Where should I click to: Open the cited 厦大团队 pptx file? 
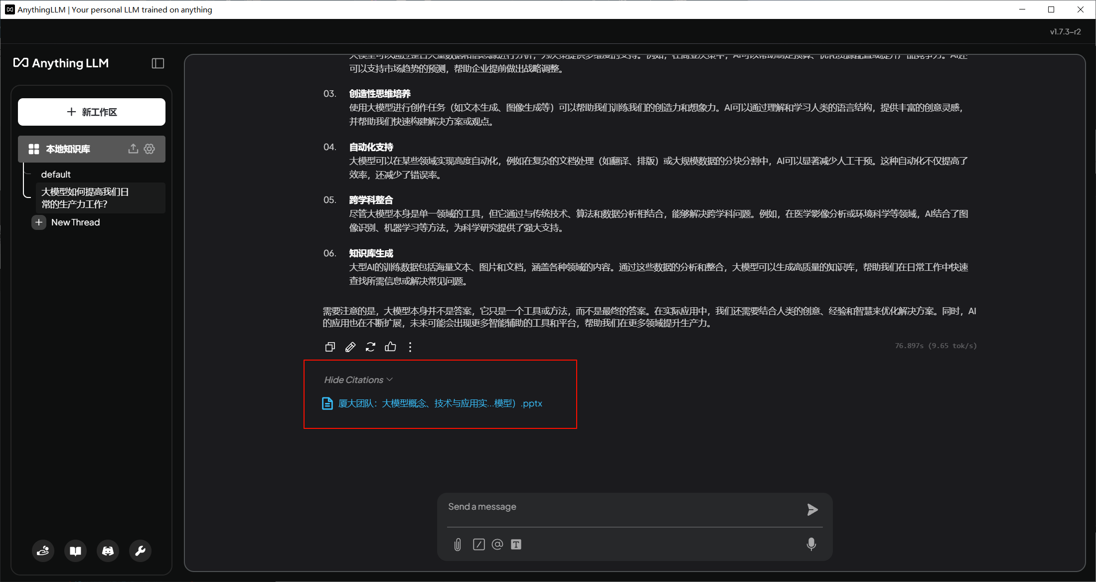pyautogui.click(x=433, y=403)
